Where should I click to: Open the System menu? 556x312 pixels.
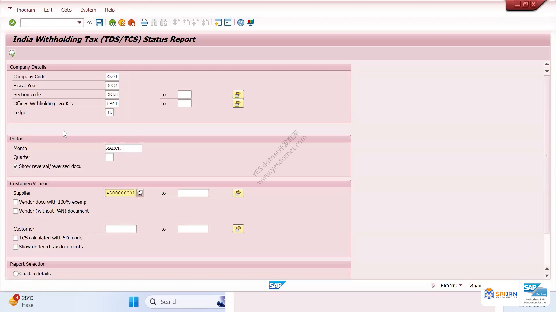pyautogui.click(x=88, y=10)
